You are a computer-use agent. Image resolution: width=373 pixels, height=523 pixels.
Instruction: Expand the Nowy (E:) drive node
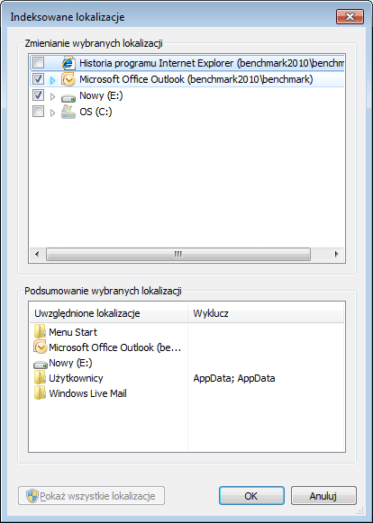click(52, 96)
